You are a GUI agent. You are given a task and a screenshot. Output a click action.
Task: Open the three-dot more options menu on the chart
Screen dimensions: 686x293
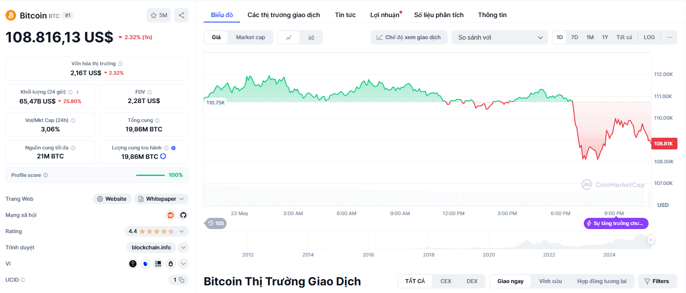tap(670, 37)
